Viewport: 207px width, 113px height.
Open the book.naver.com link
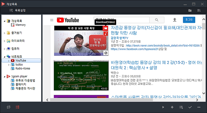click(x=163, y=46)
